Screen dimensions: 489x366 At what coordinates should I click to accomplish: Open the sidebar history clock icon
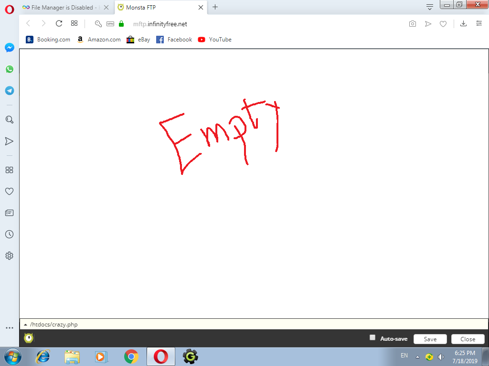9,234
